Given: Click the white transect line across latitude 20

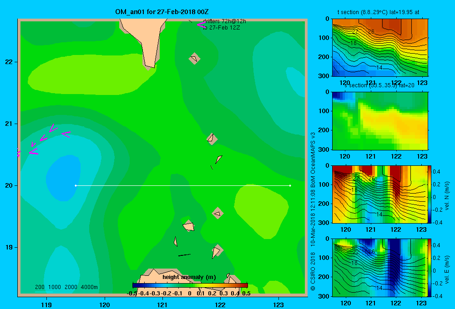Looking at the screenshot, I should coord(183,185).
